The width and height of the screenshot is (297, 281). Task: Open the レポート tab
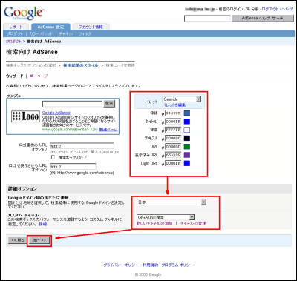pyautogui.click(x=16, y=27)
